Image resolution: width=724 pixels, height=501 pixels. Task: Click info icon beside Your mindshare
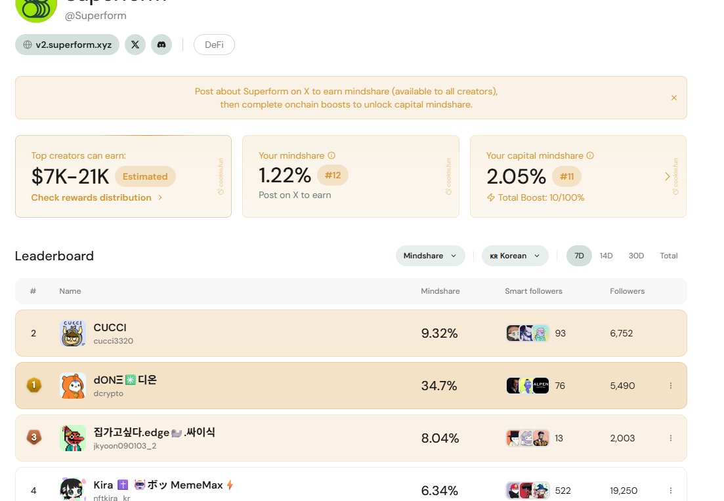(x=331, y=155)
